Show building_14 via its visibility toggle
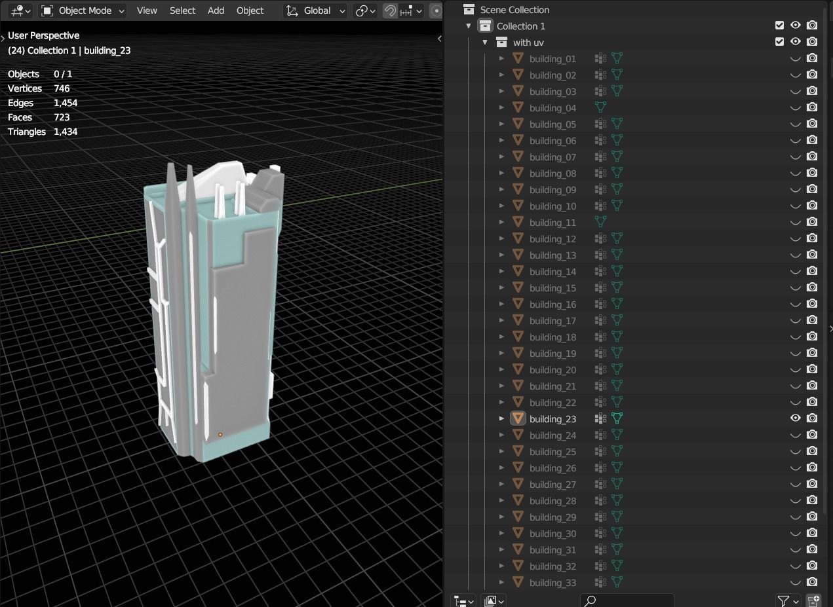 point(795,271)
